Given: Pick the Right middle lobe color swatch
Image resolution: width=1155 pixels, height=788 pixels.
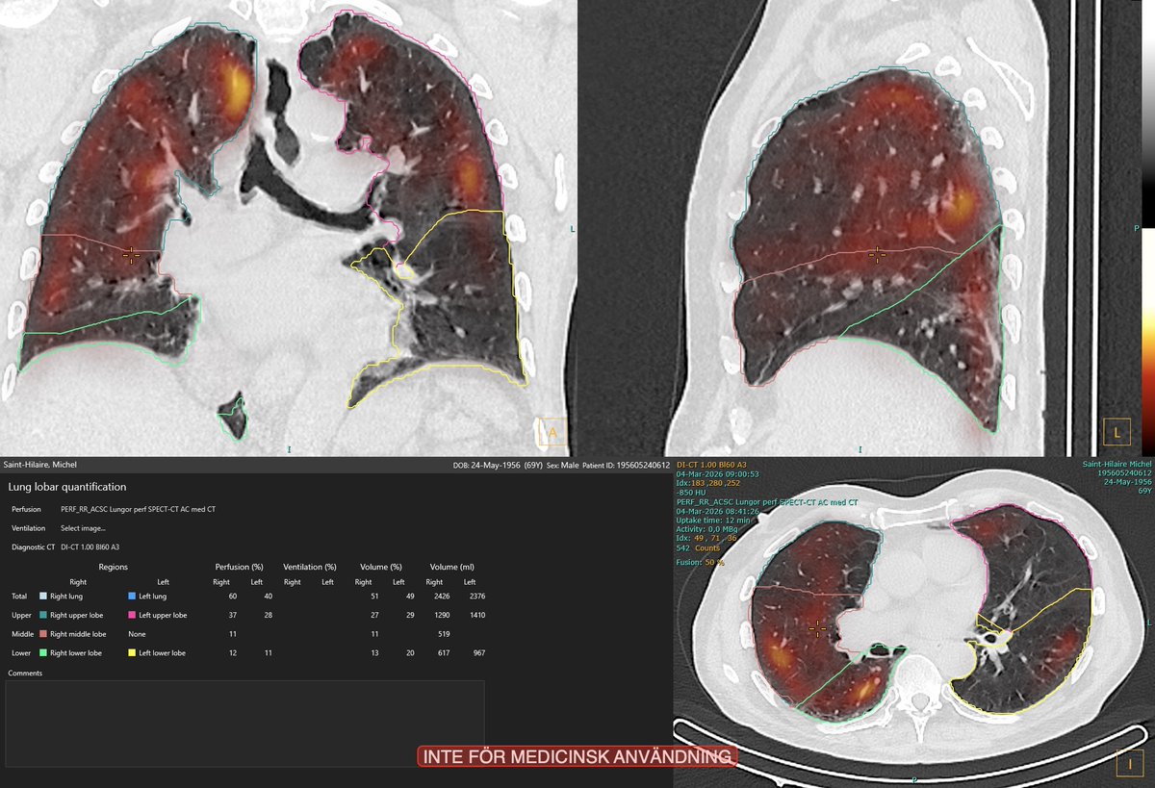Looking at the screenshot, I should click(x=42, y=634).
